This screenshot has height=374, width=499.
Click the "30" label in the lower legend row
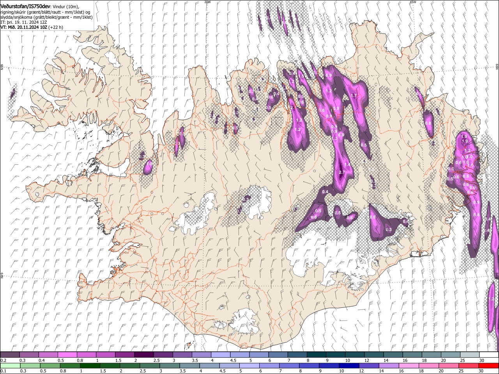(481, 371)
